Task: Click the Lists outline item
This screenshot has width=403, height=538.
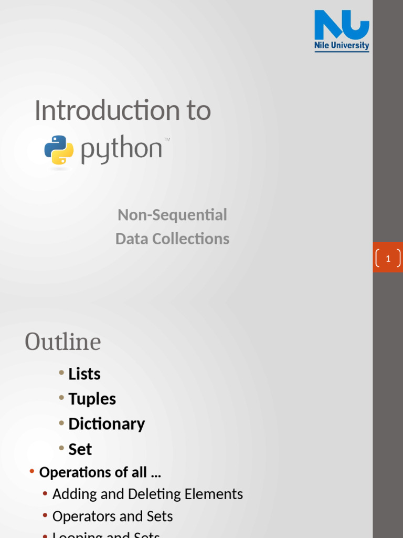Action: click(84, 374)
